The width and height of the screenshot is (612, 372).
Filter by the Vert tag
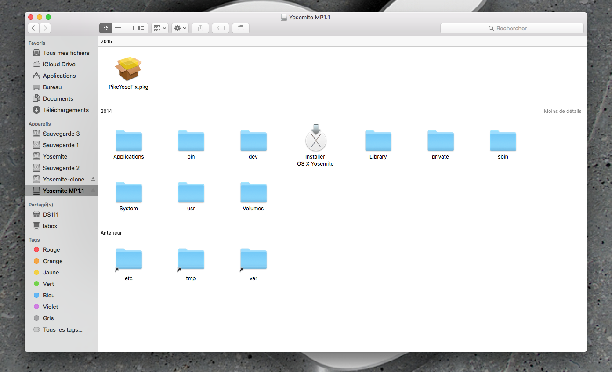pyautogui.click(x=61, y=284)
